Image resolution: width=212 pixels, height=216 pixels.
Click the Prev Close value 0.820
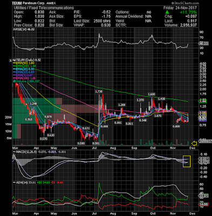[39, 25]
